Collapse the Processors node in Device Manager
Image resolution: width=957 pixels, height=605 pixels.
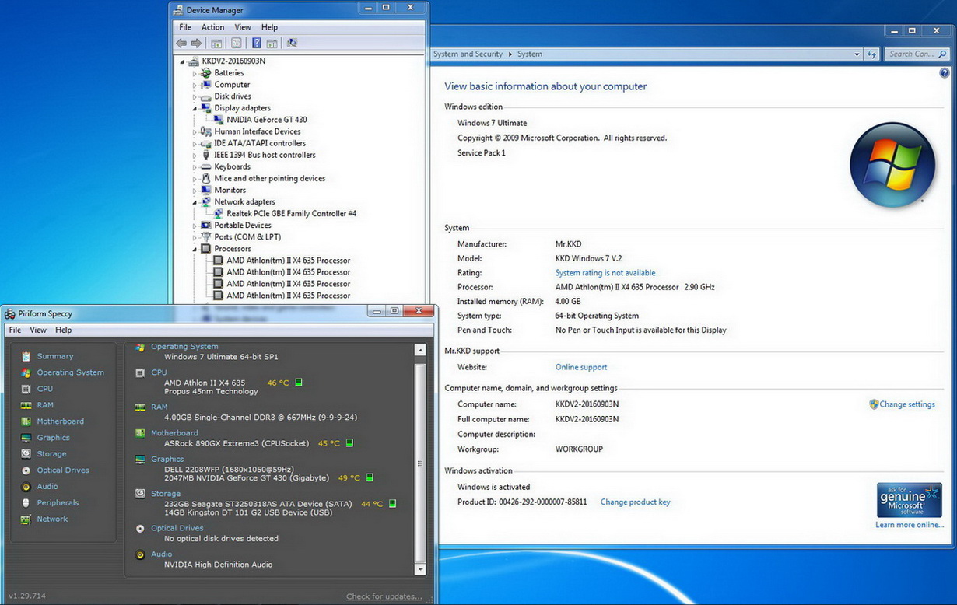(x=195, y=249)
